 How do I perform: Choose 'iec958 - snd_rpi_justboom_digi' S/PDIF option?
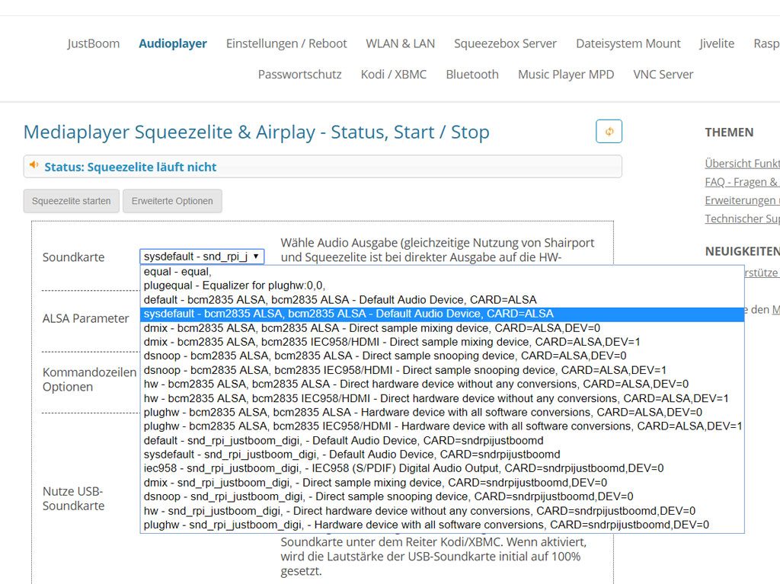tap(443, 468)
